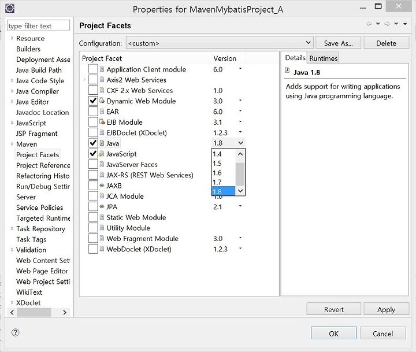Select Java Build Path in sidebar
The height and width of the screenshot is (352, 416).
point(39,70)
